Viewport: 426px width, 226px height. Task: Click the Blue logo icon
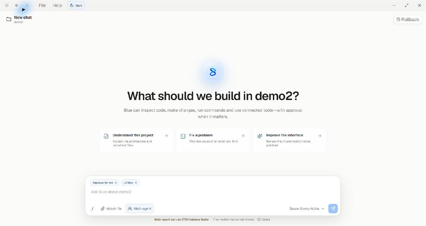coord(213,72)
